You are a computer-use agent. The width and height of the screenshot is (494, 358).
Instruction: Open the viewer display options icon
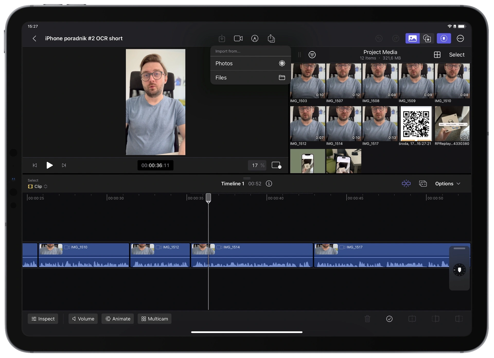(277, 165)
